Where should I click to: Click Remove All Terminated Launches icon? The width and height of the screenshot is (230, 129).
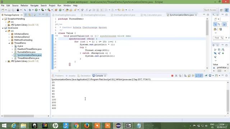coord(180,76)
